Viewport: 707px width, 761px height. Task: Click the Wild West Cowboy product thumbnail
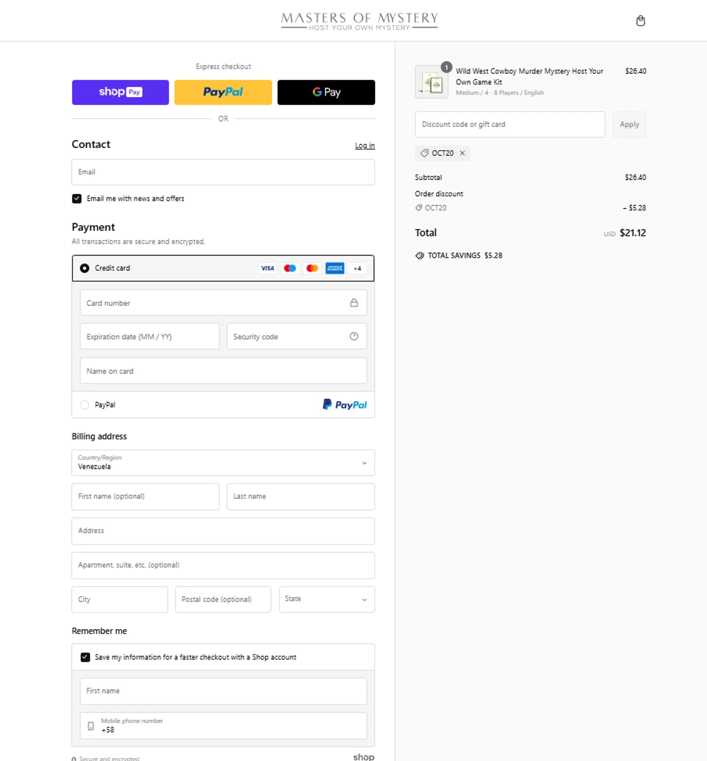[x=432, y=82]
